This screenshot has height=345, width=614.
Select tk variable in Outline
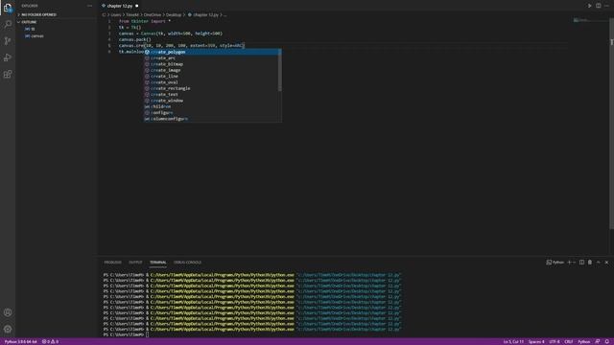pos(33,29)
